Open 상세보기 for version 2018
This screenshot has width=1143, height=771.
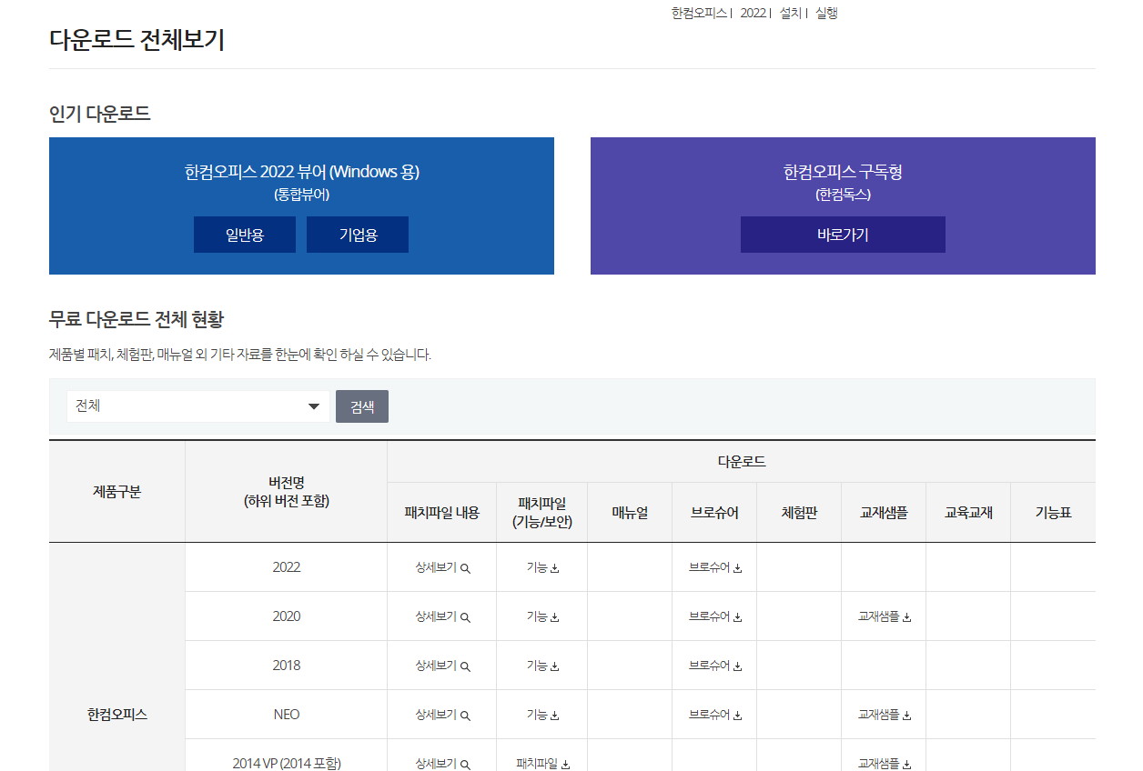[x=442, y=666]
